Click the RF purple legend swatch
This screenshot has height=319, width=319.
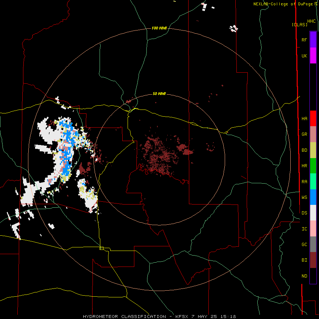point(313,40)
